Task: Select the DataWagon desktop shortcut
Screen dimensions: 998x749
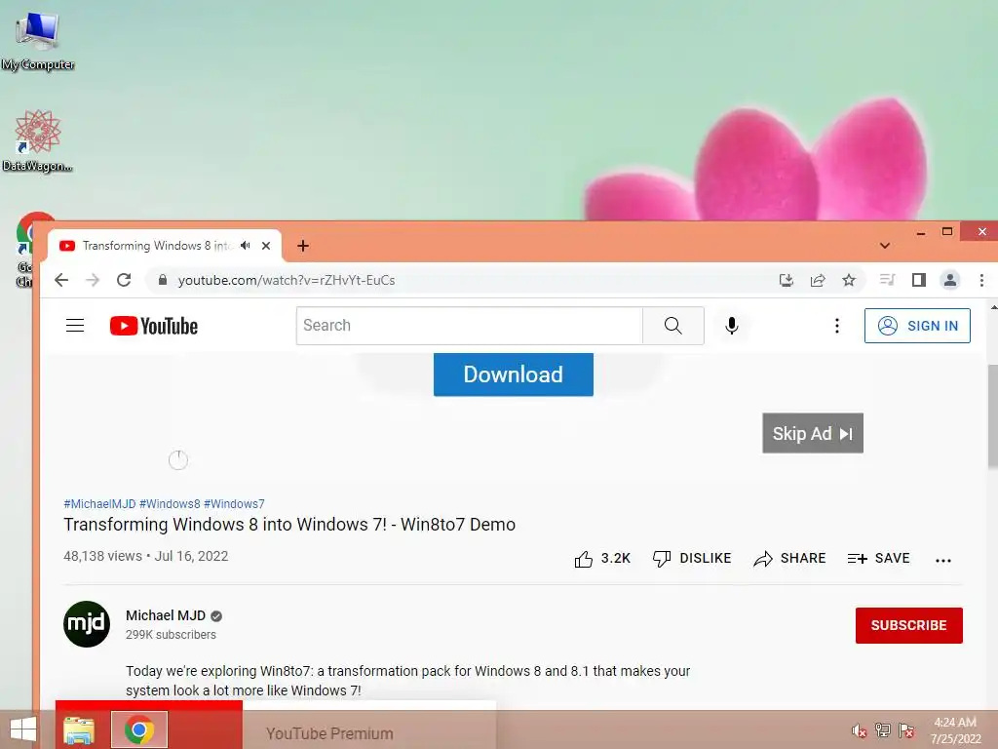Action: [38, 140]
